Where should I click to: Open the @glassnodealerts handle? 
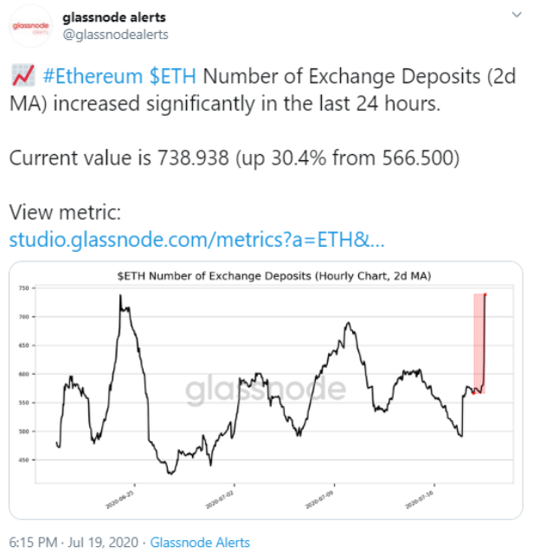point(115,35)
